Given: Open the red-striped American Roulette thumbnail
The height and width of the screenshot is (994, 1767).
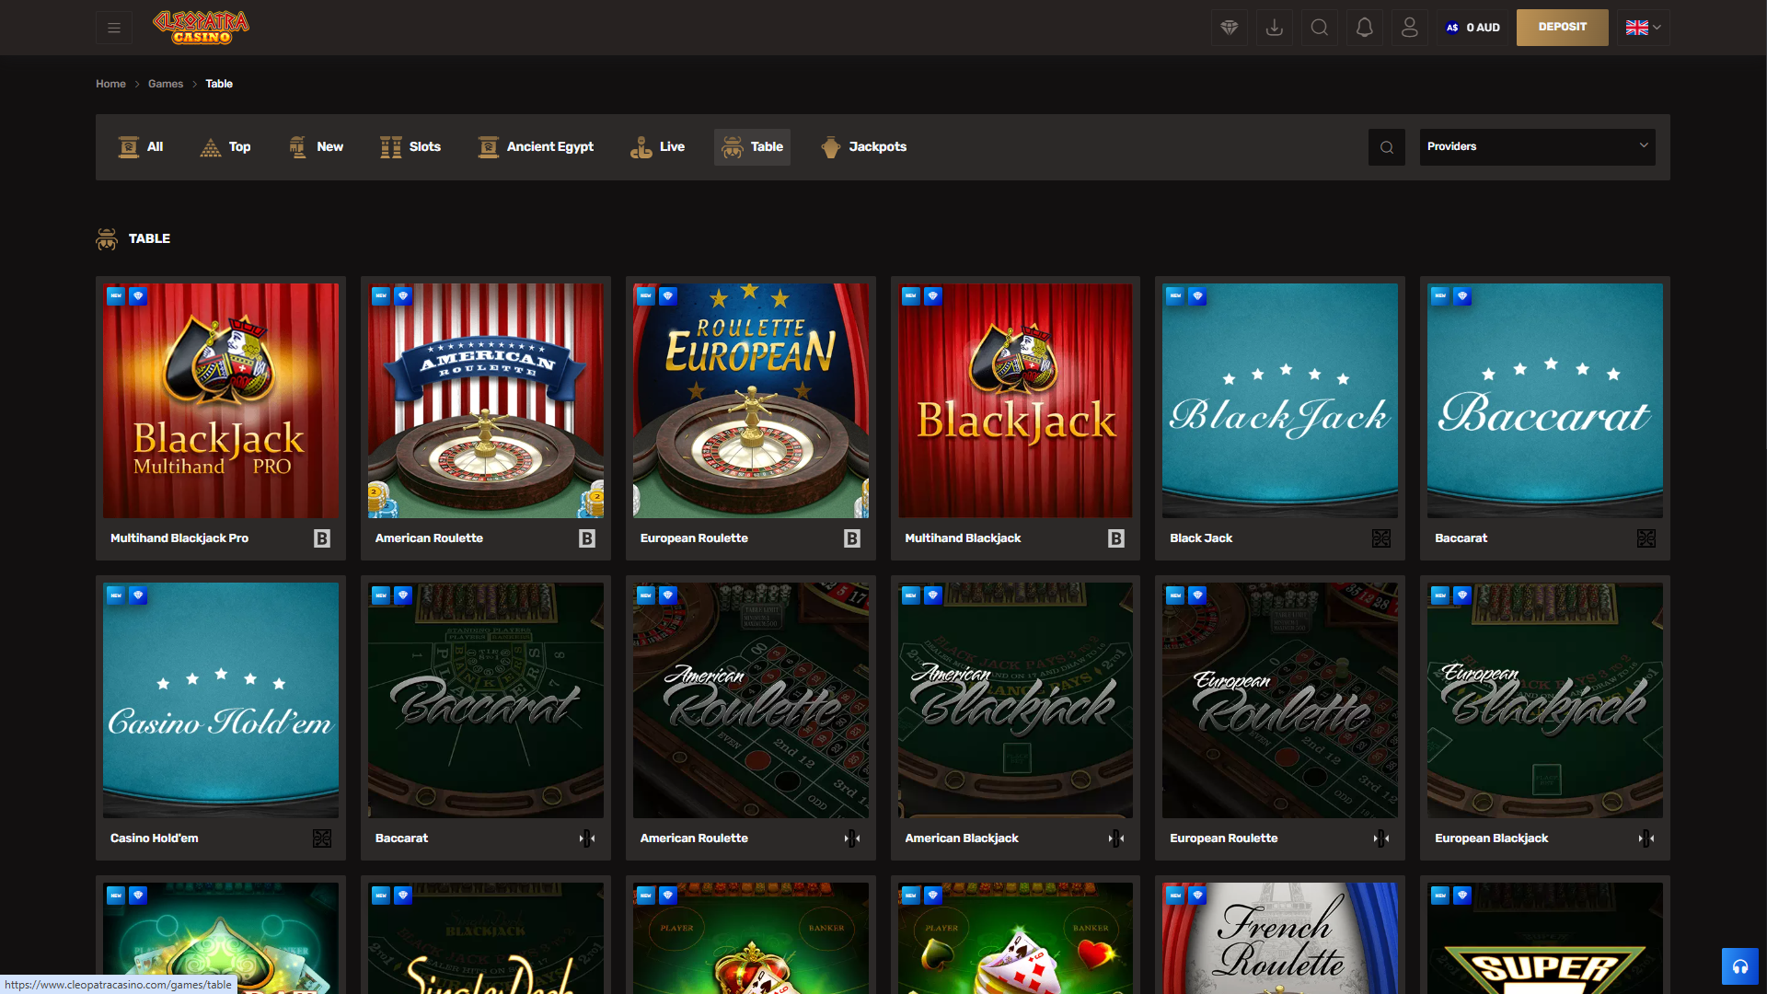Looking at the screenshot, I should pyautogui.click(x=486, y=400).
